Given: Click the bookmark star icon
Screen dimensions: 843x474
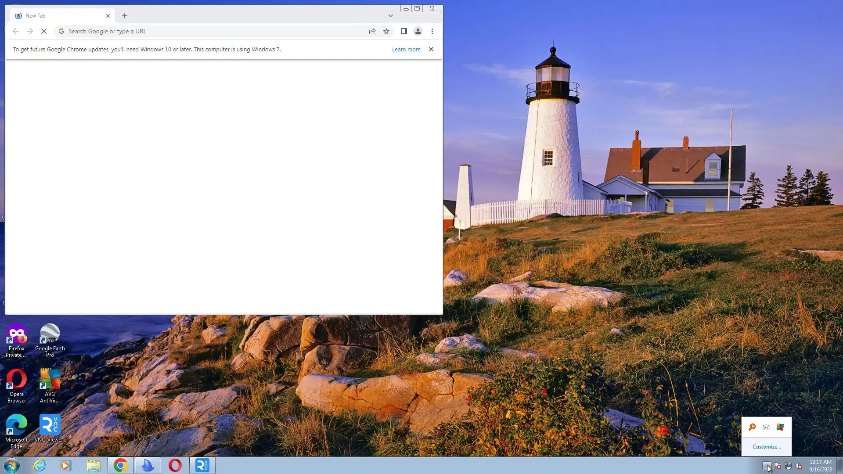Looking at the screenshot, I should [386, 31].
